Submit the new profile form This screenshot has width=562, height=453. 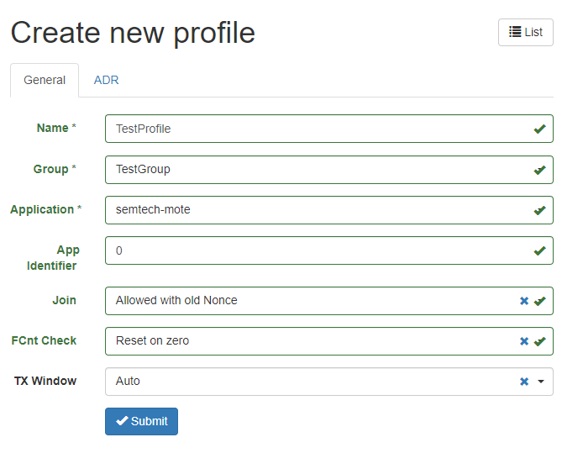141,421
